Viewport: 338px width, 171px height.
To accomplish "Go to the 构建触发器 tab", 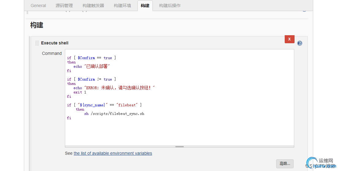I will pyautogui.click(x=93, y=6).
